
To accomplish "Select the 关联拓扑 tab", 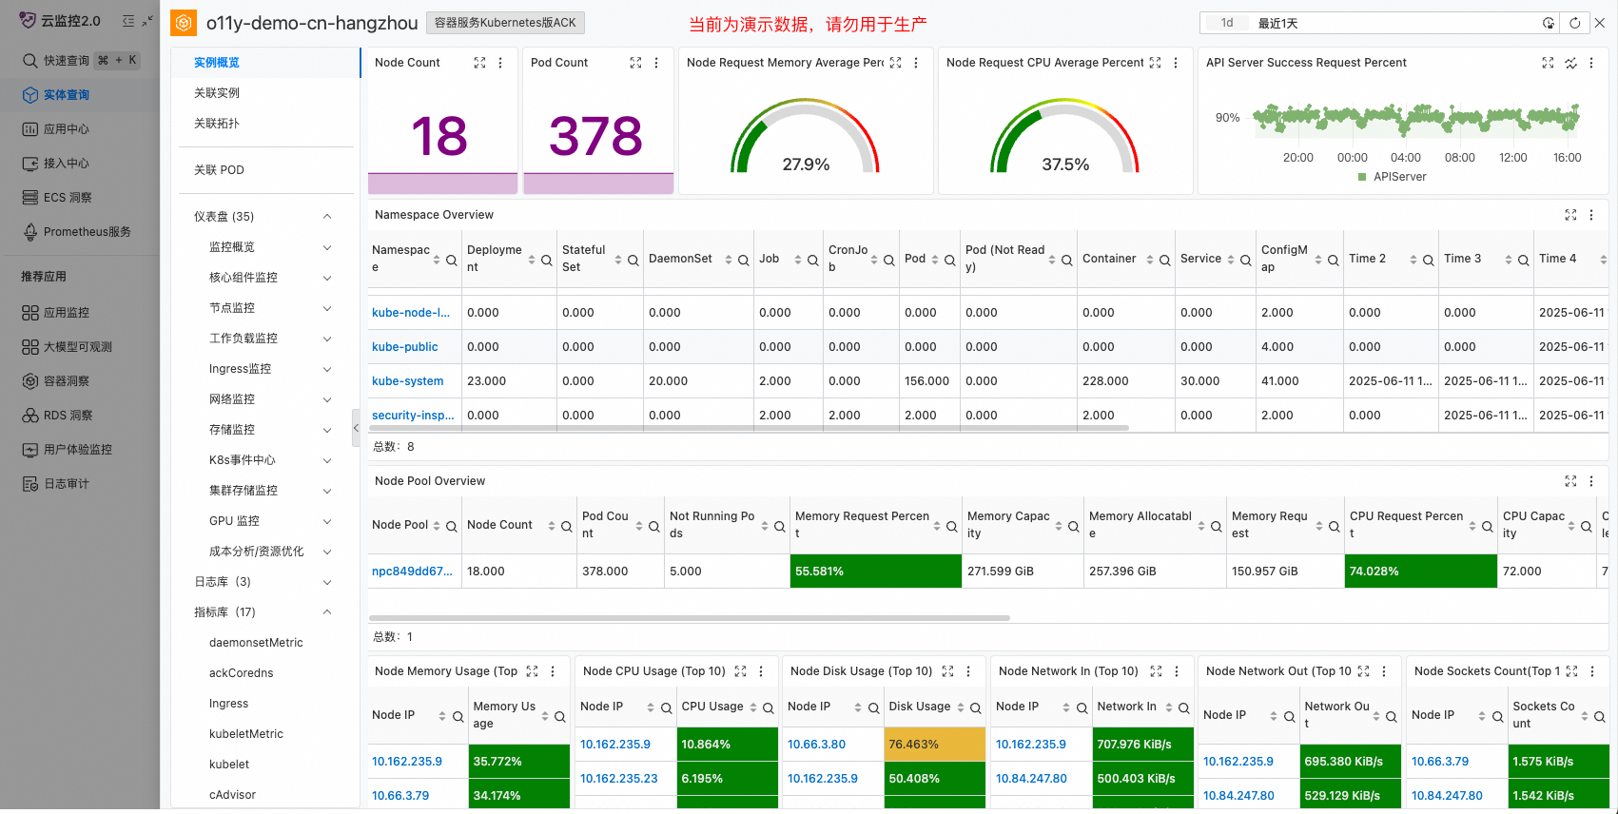I will [x=217, y=124].
